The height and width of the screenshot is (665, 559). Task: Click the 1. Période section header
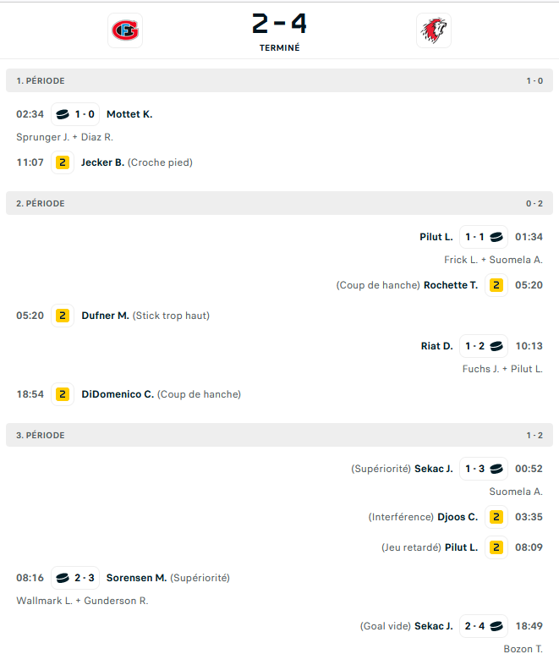[279, 81]
